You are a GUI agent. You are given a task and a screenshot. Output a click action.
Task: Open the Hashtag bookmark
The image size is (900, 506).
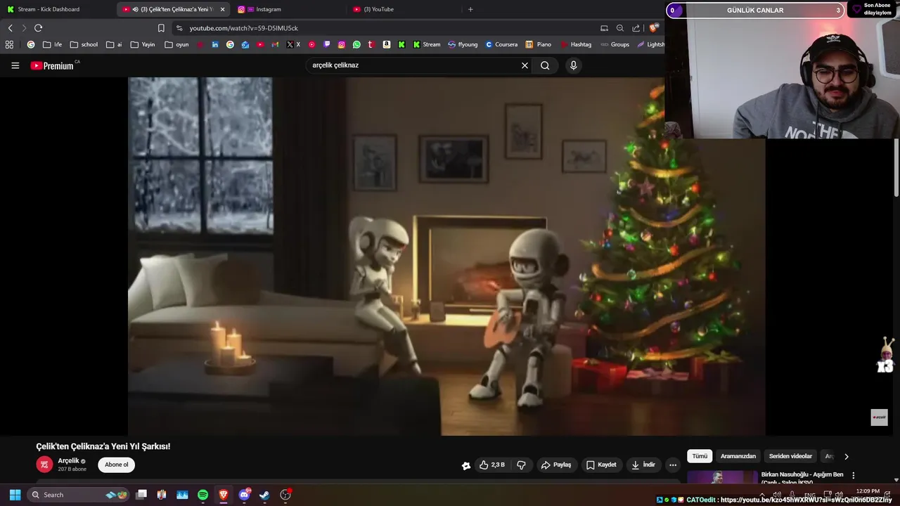pyautogui.click(x=576, y=44)
